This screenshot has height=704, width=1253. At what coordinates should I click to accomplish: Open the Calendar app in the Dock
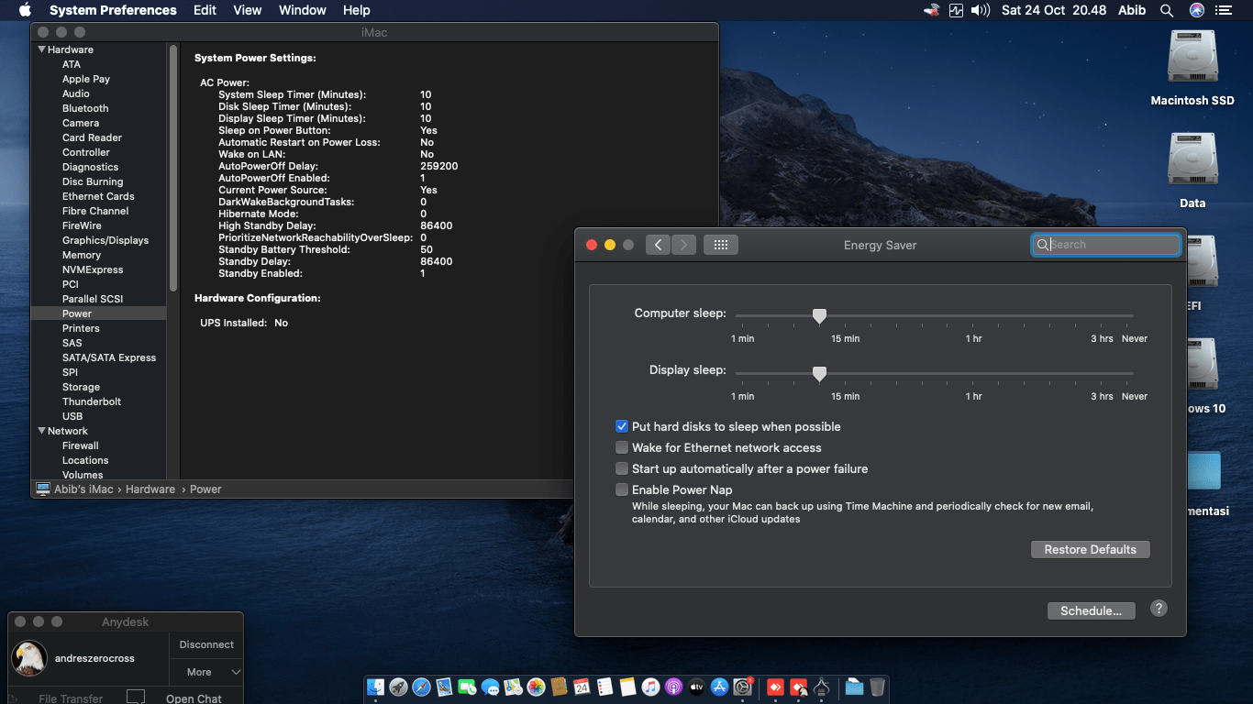[x=582, y=687]
